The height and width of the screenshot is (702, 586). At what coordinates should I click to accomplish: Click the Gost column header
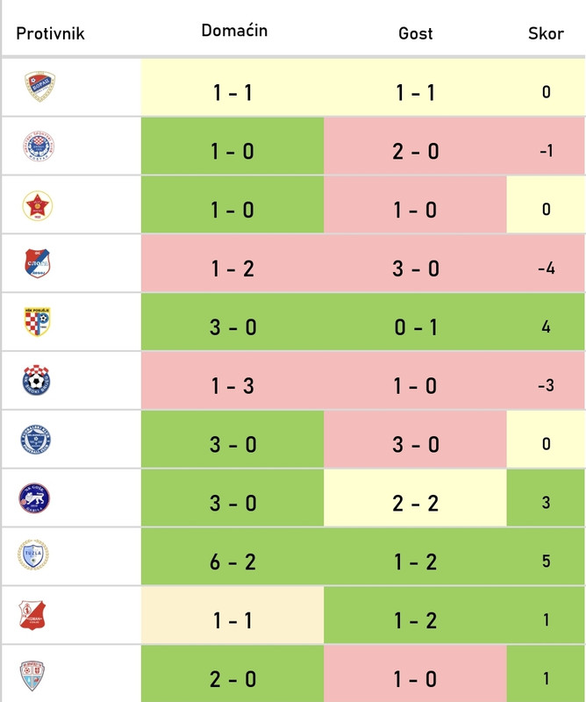(x=416, y=33)
